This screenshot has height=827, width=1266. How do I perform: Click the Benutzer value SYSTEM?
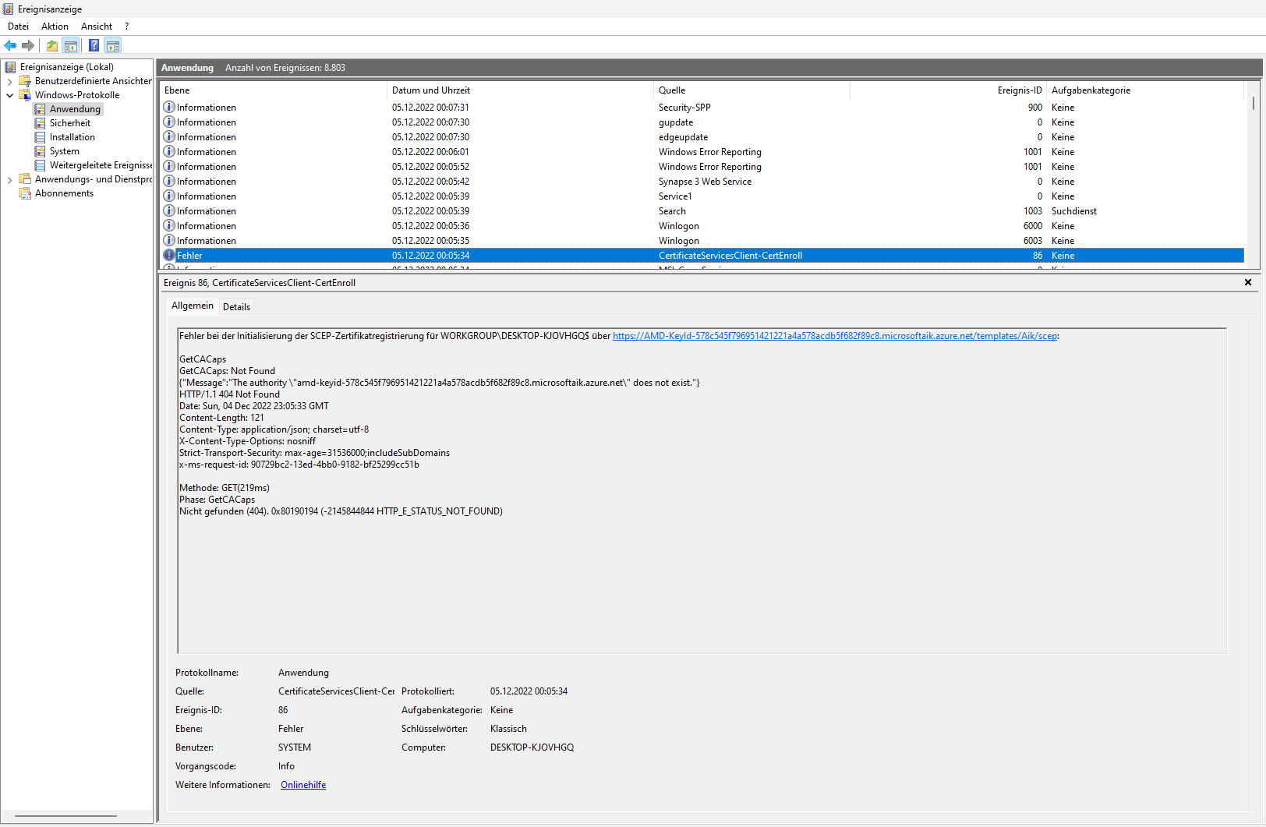click(x=295, y=747)
